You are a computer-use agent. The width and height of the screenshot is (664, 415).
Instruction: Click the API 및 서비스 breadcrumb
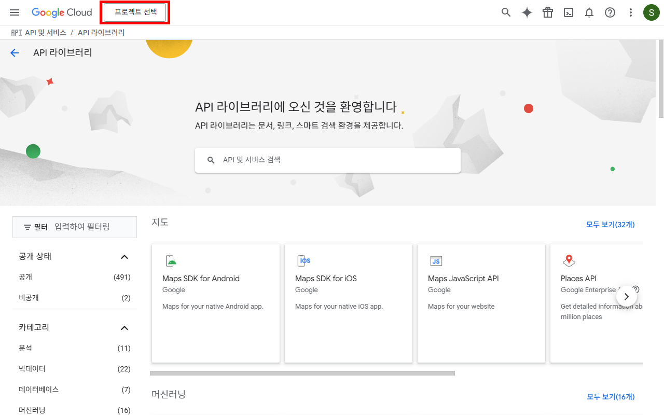46,33
